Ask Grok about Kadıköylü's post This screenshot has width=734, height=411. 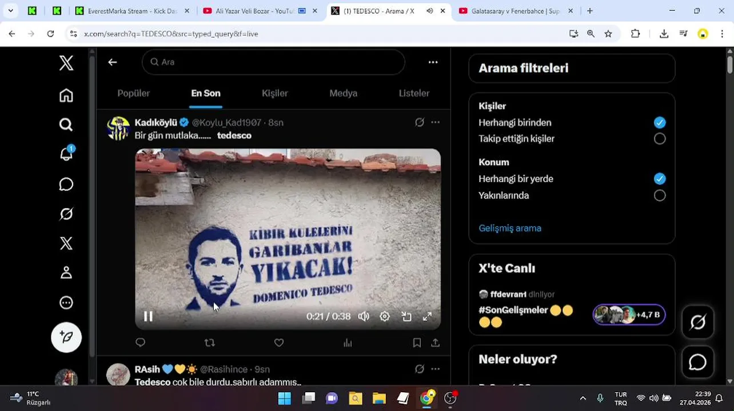[420, 122]
